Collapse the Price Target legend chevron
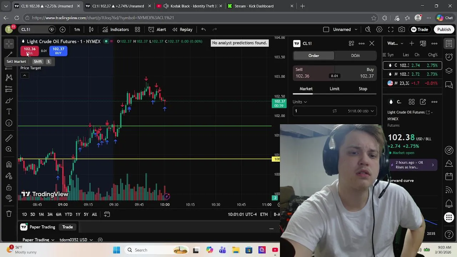The image size is (457, 257). click(24, 75)
